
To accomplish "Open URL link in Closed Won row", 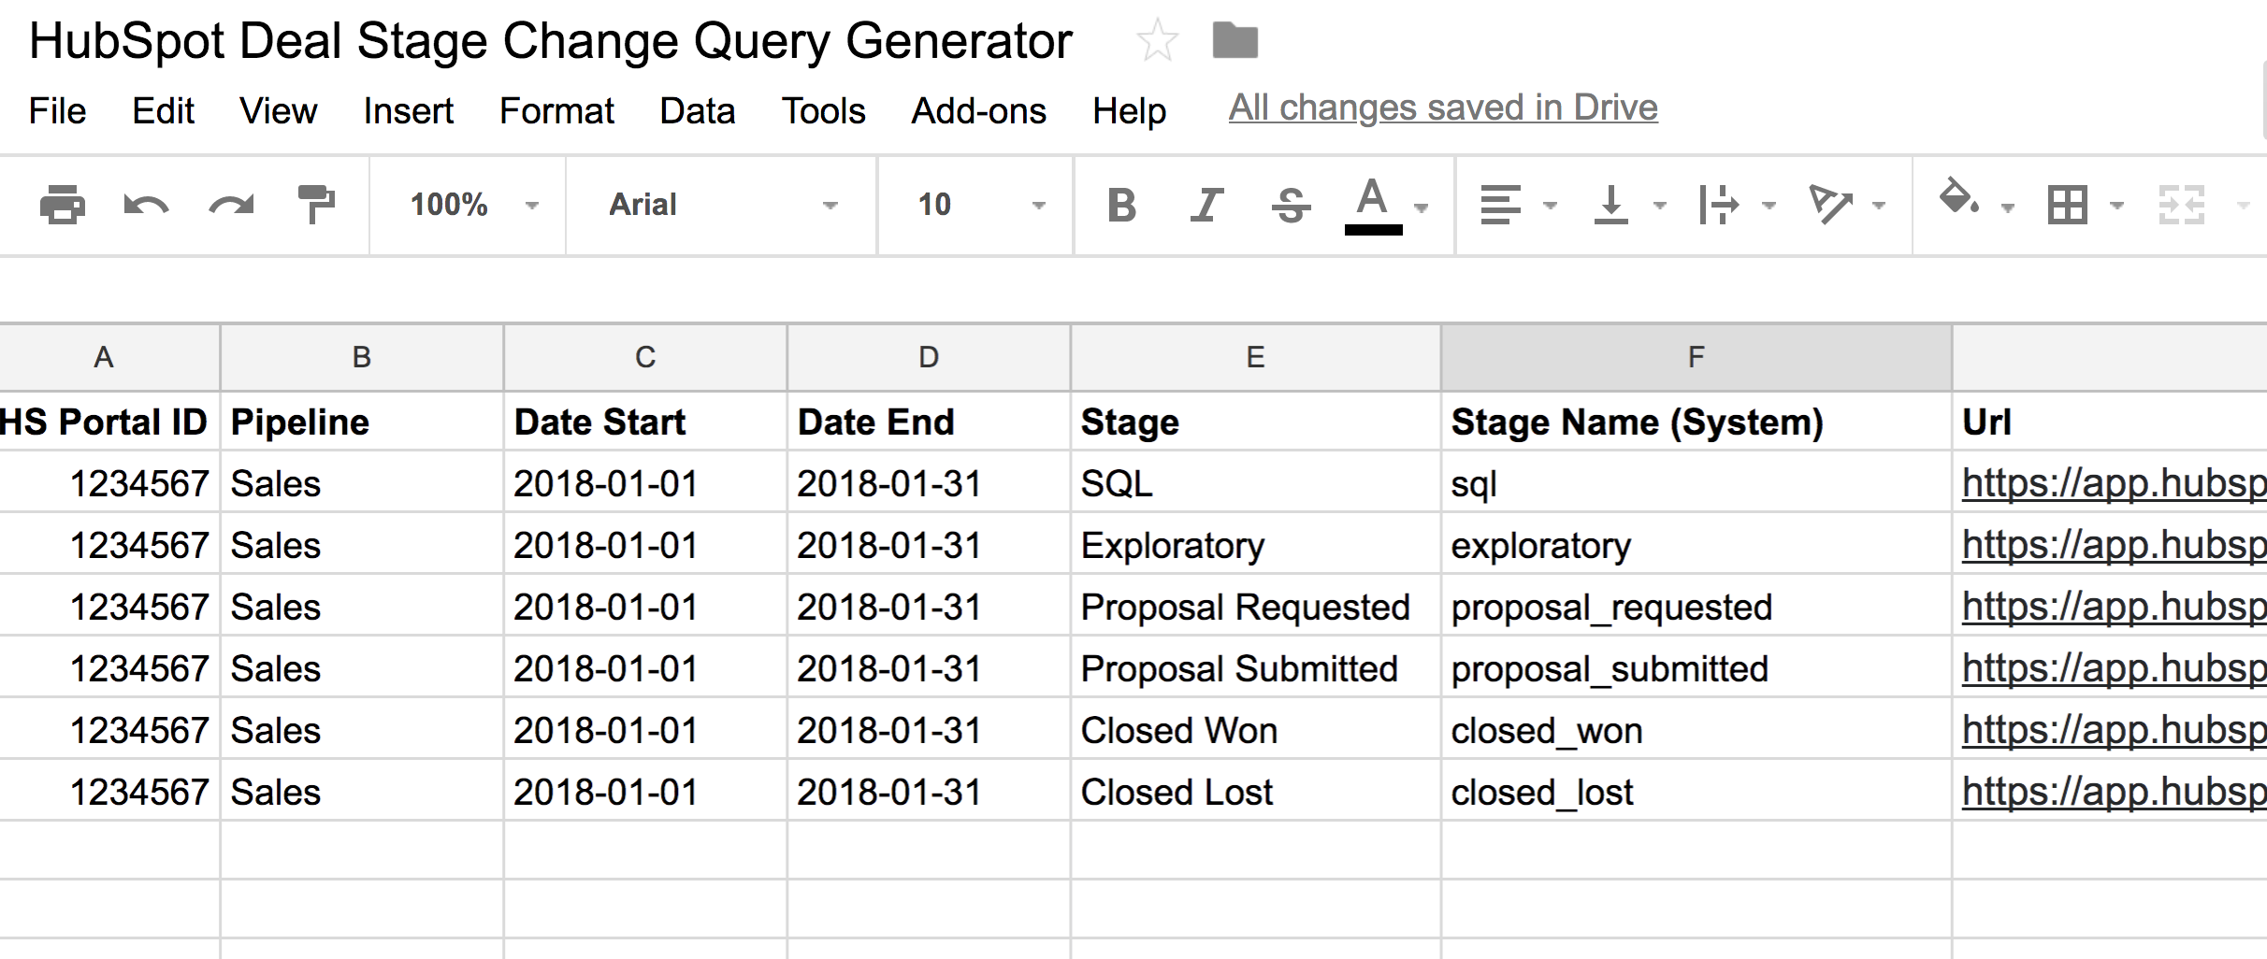I will pos(2114,730).
